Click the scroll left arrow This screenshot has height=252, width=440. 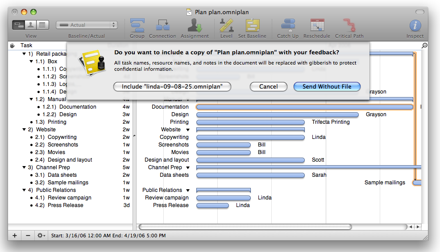[411, 227]
